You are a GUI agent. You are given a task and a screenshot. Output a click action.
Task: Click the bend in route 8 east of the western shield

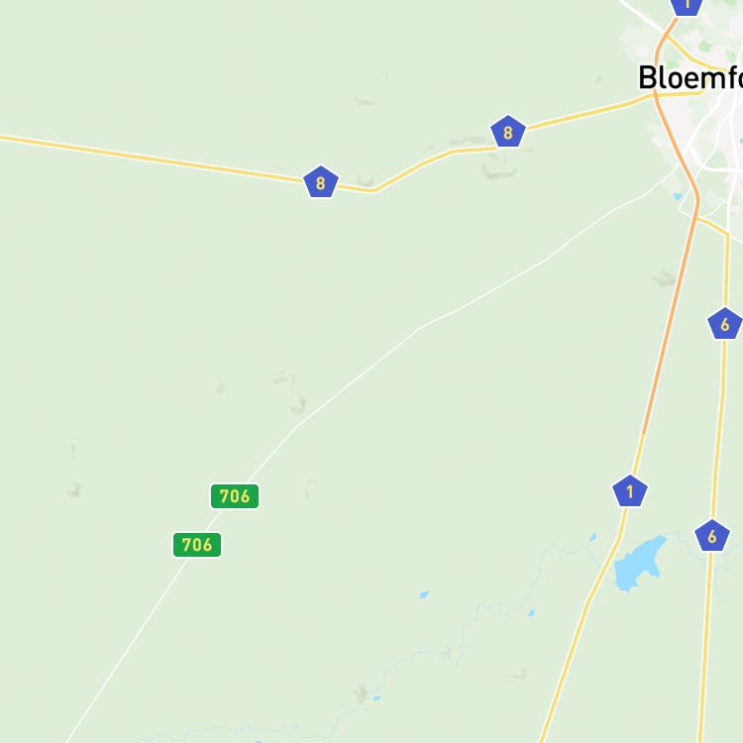tap(373, 191)
